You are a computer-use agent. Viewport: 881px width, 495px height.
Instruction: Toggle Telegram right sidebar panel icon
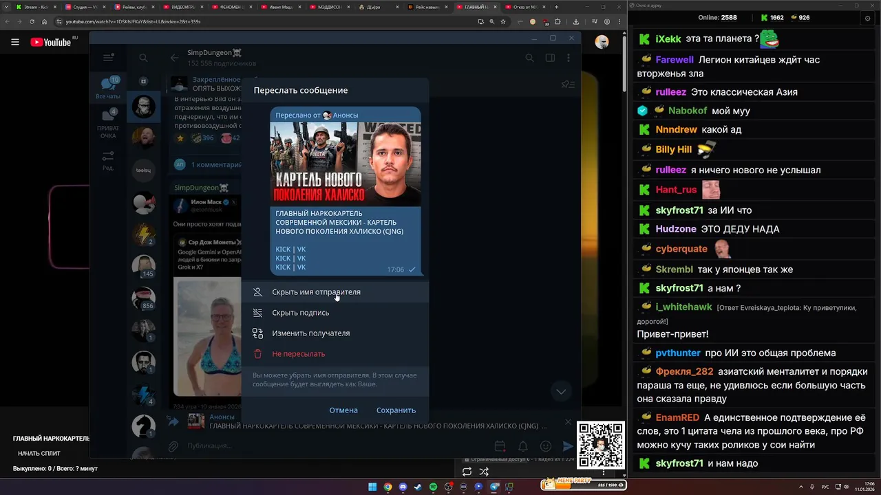pyautogui.click(x=550, y=58)
